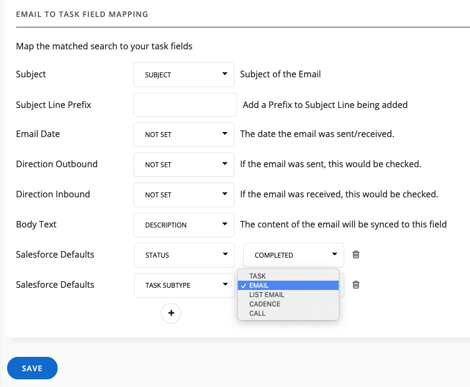The height and width of the screenshot is (387, 470).
Task: Click the Email to Task Field Mapping heading
Action: click(x=82, y=14)
